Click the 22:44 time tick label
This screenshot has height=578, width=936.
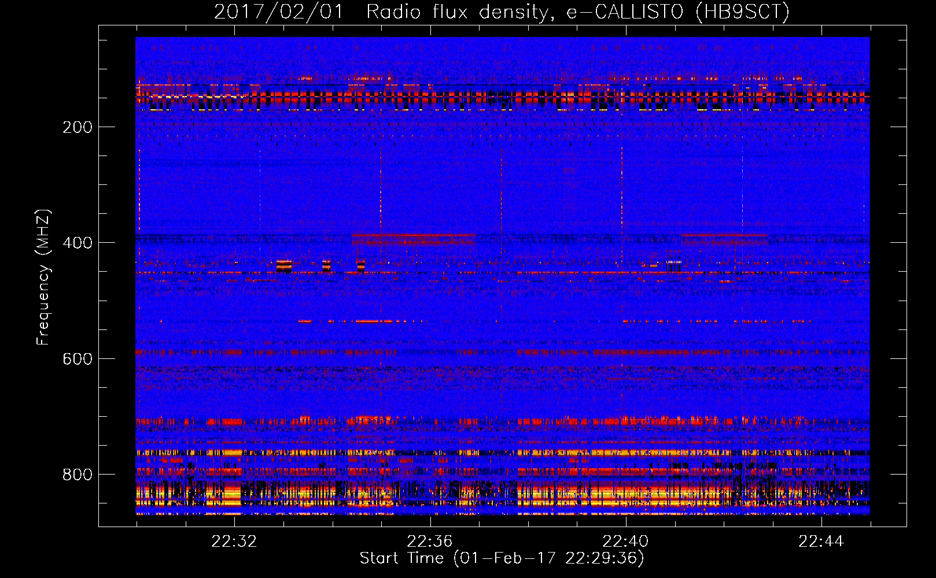point(821,542)
